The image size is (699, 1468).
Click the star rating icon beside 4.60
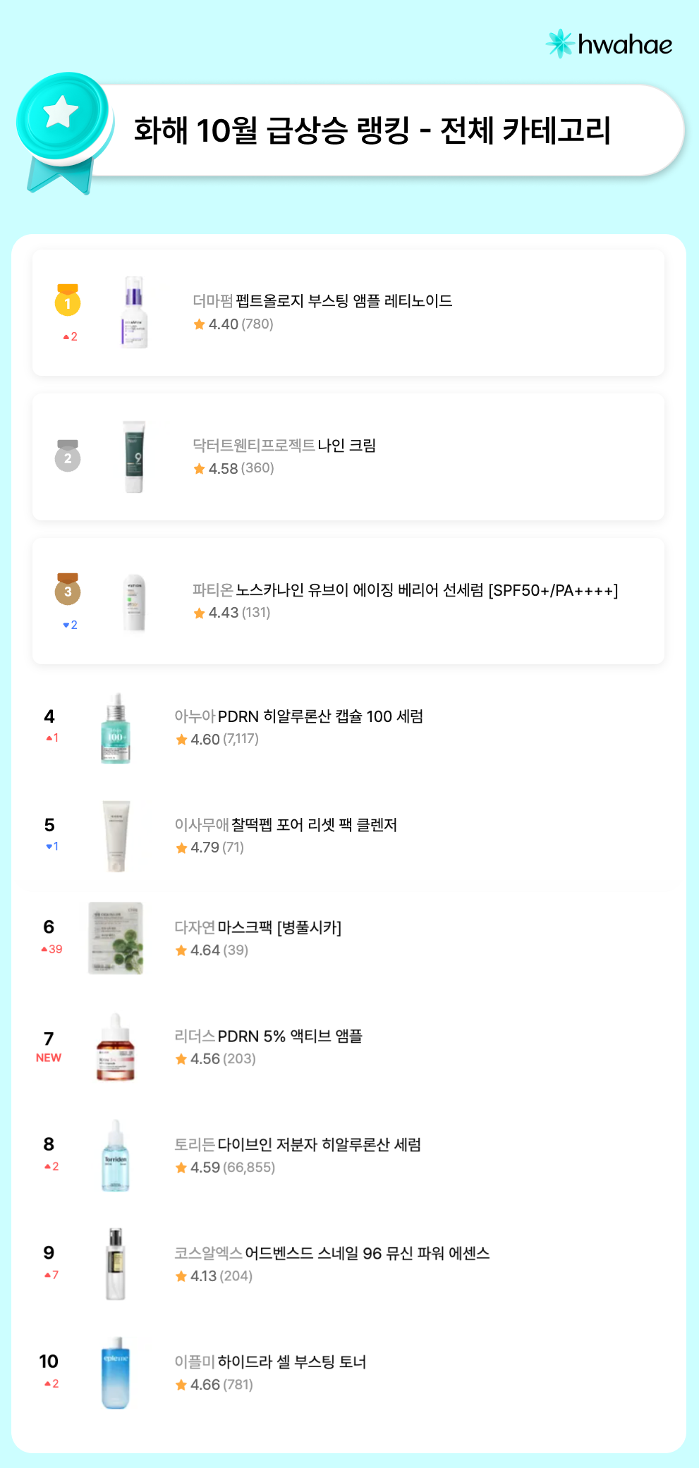181,740
